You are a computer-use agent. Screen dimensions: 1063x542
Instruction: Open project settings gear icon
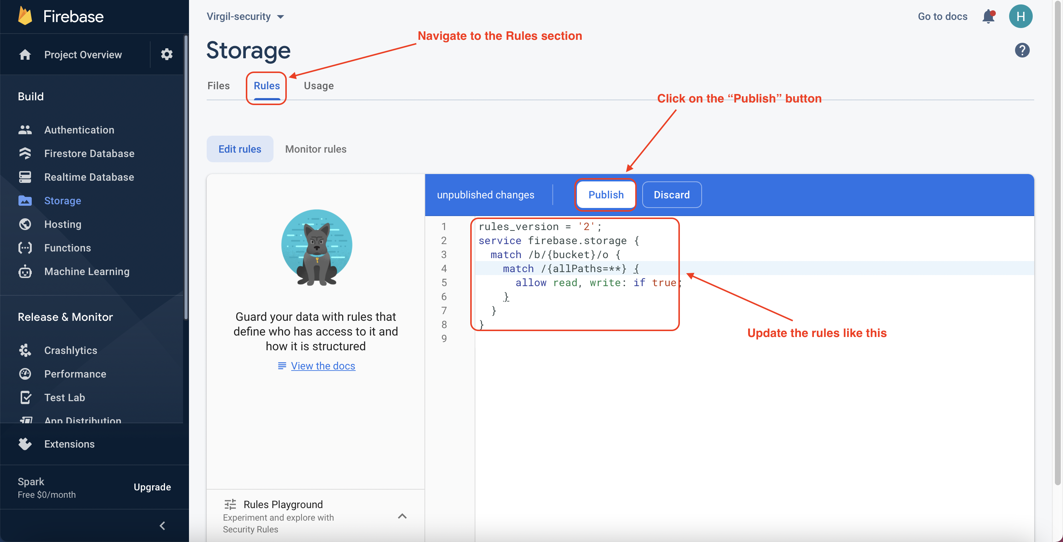(167, 54)
